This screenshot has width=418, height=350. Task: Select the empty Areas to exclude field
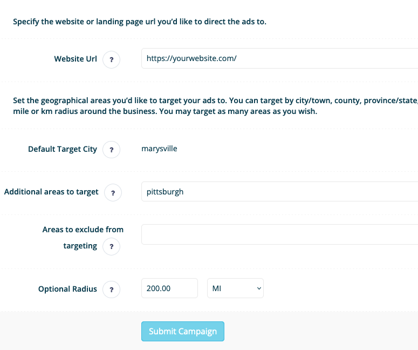pyautogui.click(x=279, y=234)
